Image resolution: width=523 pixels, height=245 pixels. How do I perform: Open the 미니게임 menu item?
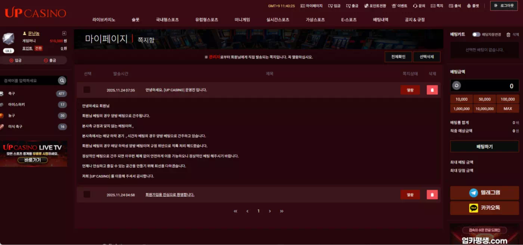pyautogui.click(x=242, y=20)
